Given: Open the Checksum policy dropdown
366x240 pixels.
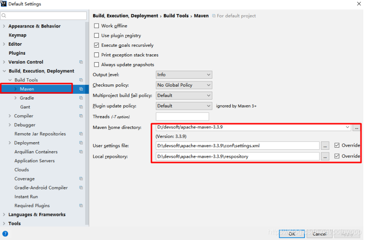Looking at the screenshot, I should pyautogui.click(x=184, y=85).
